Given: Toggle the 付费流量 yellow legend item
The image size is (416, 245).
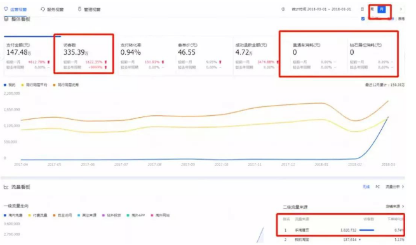Looking at the screenshot, I should pyautogui.click(x=37, y=215).
